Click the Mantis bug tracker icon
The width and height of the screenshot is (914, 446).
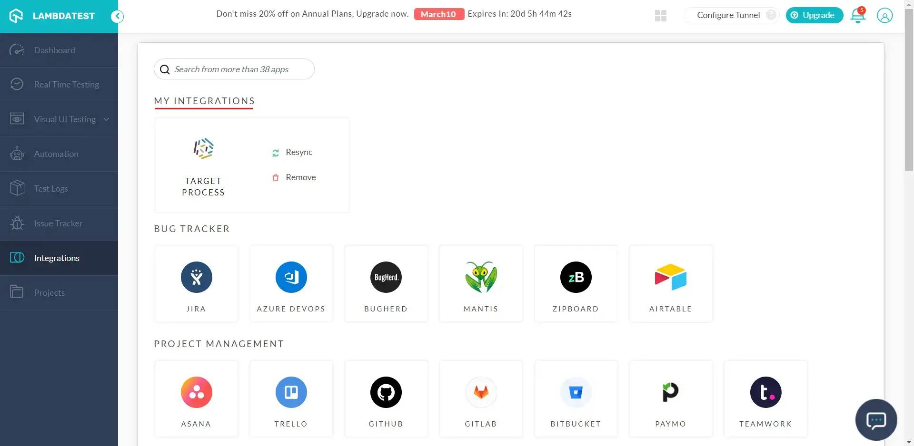click(481, 278)
